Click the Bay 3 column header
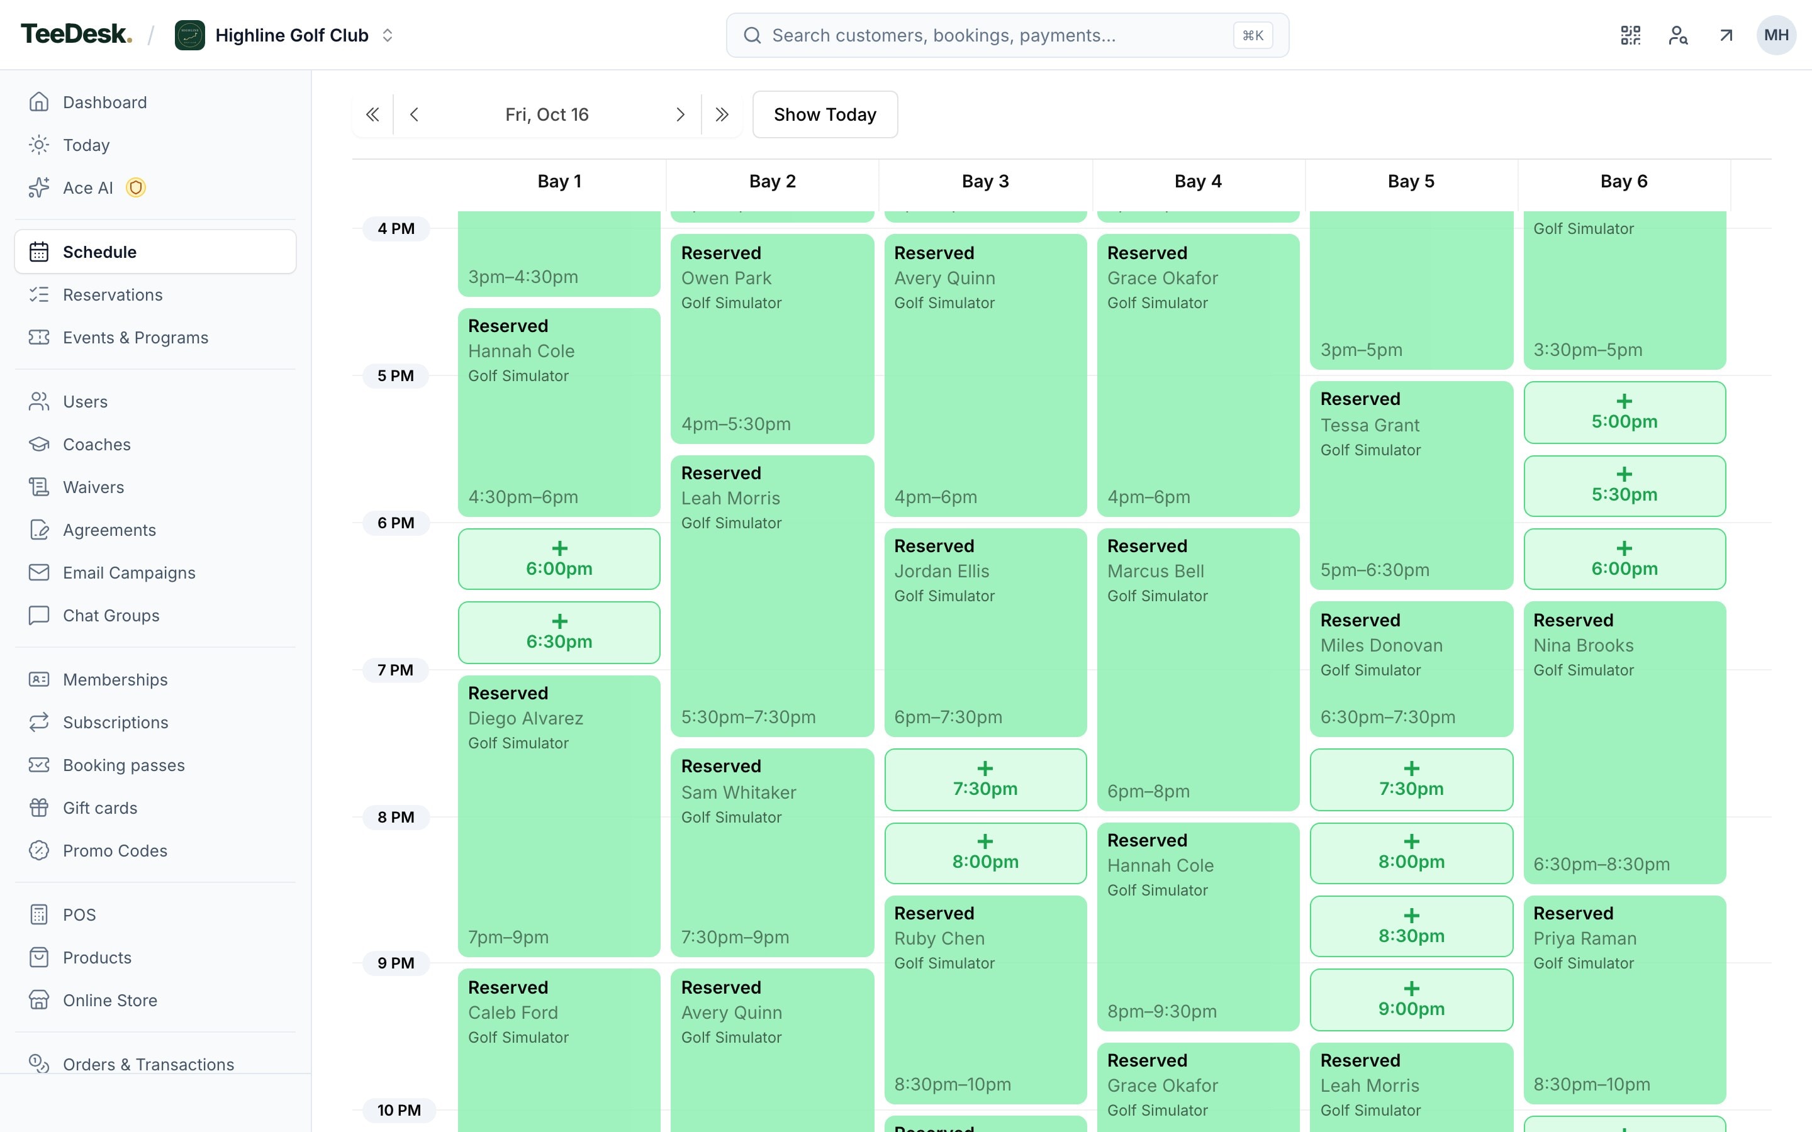 985,181
